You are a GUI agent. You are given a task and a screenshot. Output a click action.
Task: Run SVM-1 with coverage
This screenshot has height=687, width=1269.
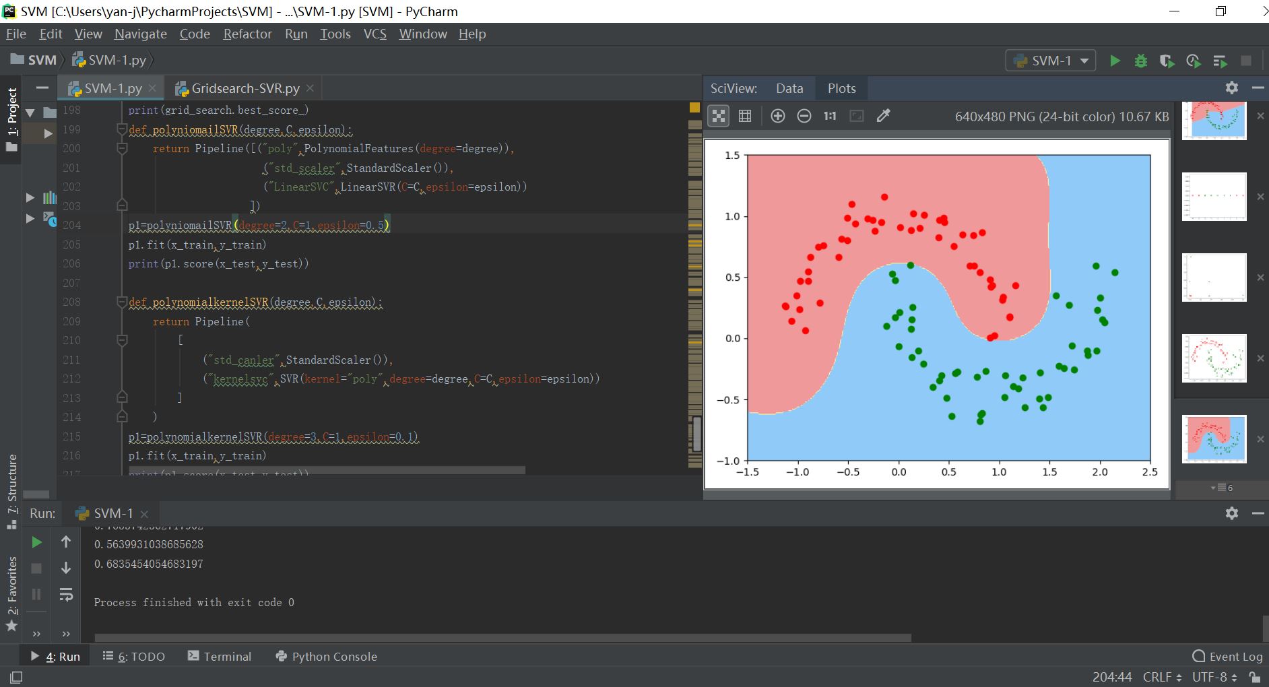click(1167, 61)
